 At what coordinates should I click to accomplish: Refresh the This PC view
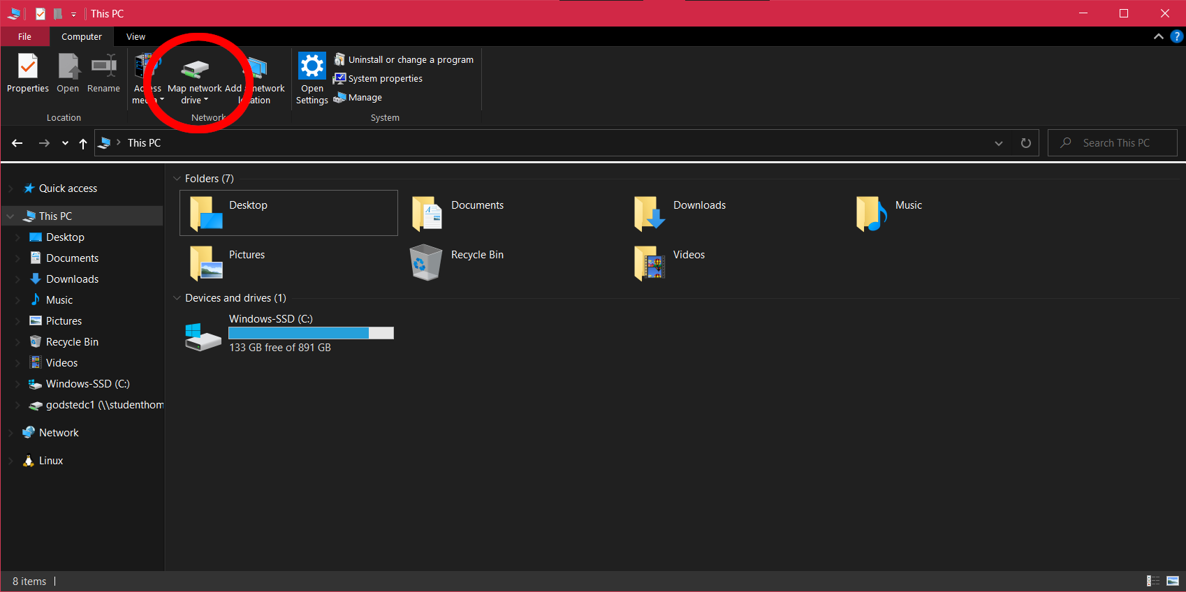[x=1026, y=143]
